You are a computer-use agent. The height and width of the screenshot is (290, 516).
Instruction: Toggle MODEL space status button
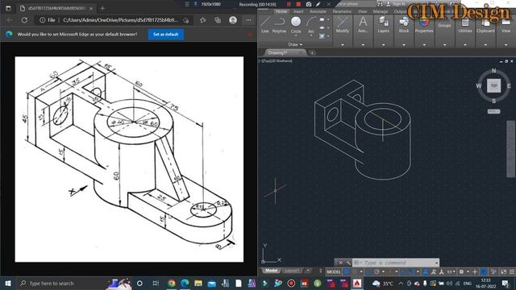pyautogui.click(x=334, y=271)
